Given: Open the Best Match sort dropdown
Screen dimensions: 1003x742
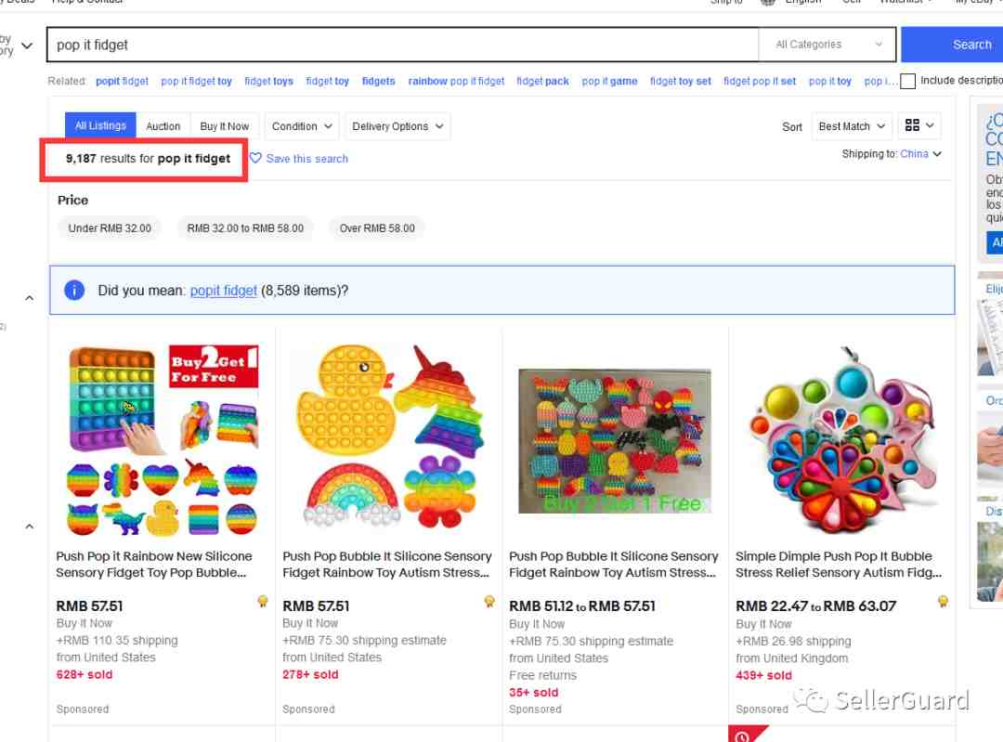Looking at the screenshot, I should click(852, 126).
